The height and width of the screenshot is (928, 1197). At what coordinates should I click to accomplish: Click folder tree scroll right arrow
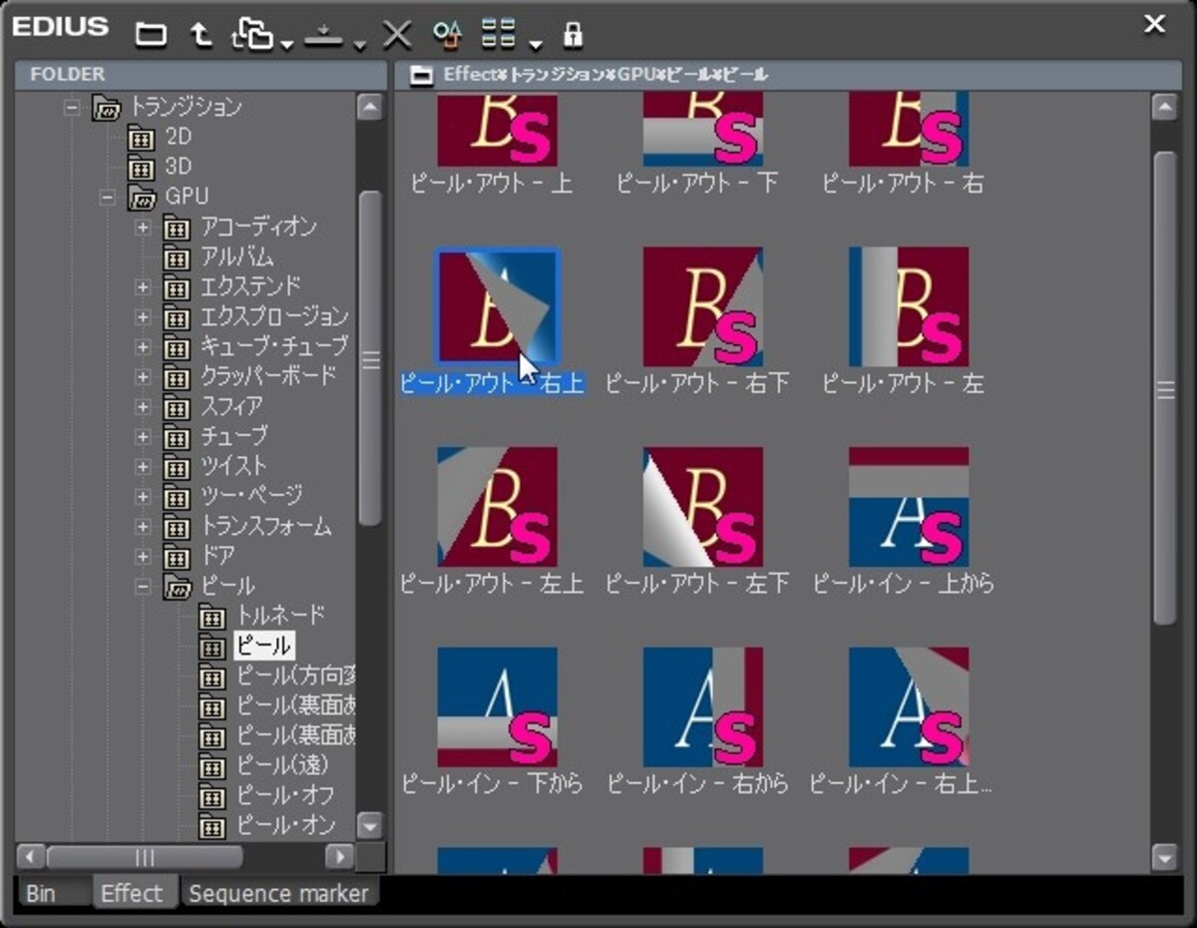tap(340, 857)
